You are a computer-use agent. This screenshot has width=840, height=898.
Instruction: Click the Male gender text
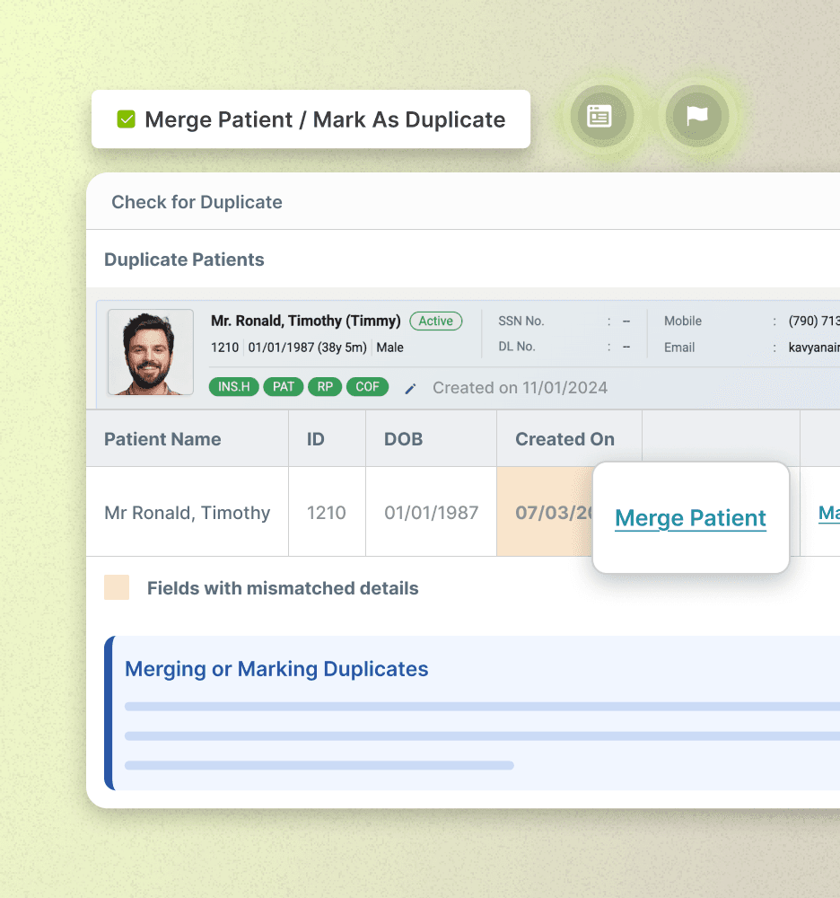pos(389,348)
